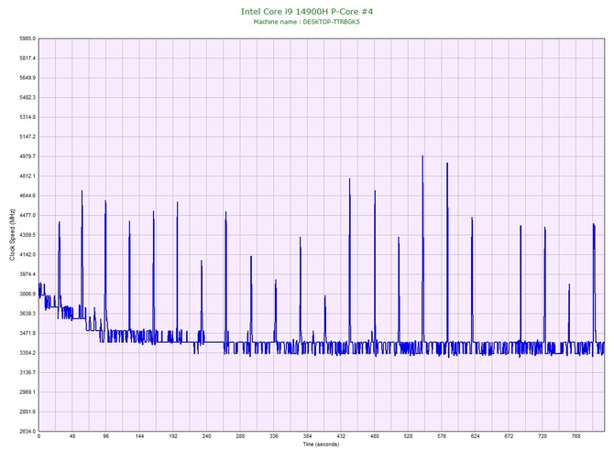Select the 3974.4 y-axis value
This screenshot has height=460, width=614.
27,274
